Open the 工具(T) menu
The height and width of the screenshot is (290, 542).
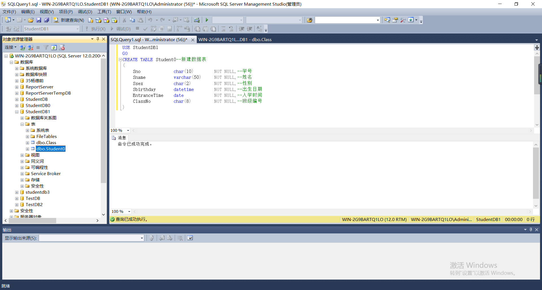[x=104, y=12]
